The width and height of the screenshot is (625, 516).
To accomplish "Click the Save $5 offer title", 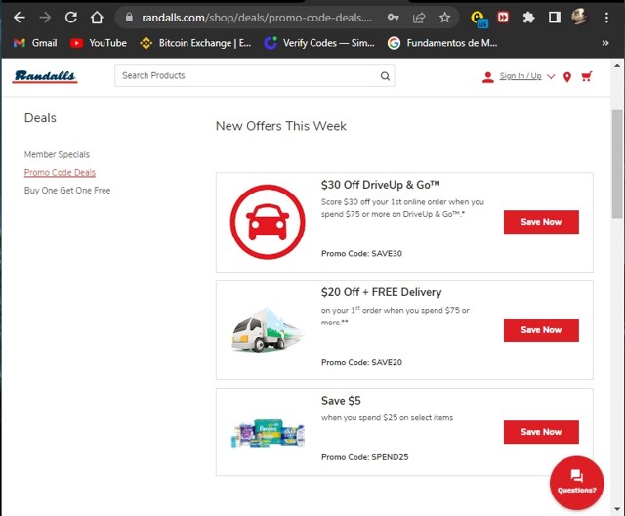I will tap(341, 401).
